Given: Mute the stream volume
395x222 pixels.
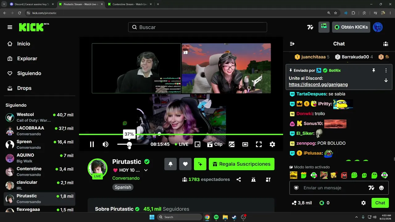Looking at the screenshot, I should [106, 144].
